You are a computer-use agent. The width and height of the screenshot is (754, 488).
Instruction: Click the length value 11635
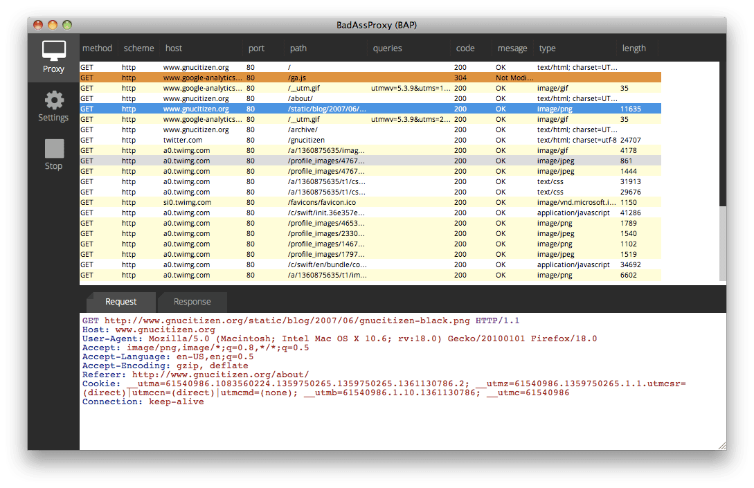coord(631,109)
